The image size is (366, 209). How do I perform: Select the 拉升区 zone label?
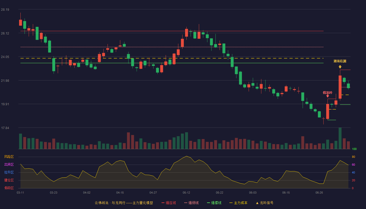[9, 172]
